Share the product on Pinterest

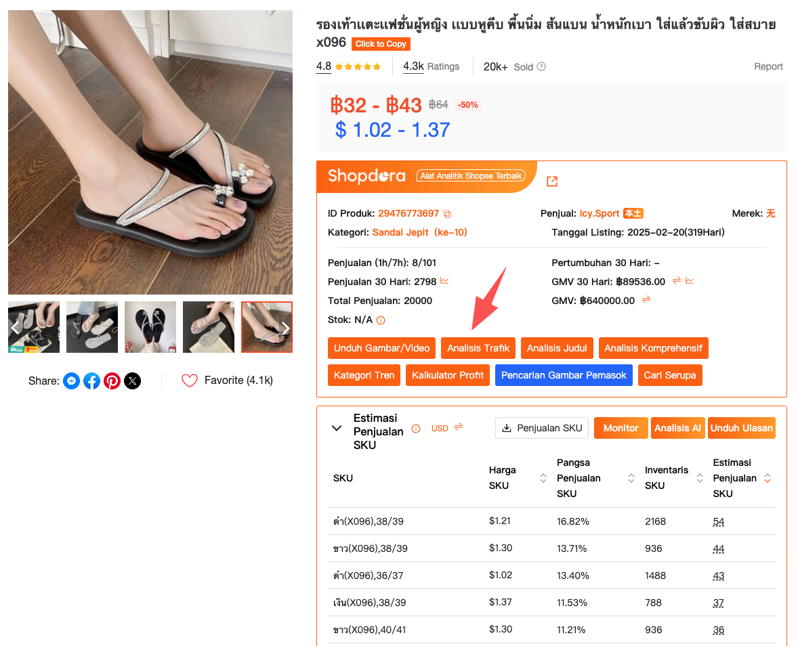coord(112,381)
